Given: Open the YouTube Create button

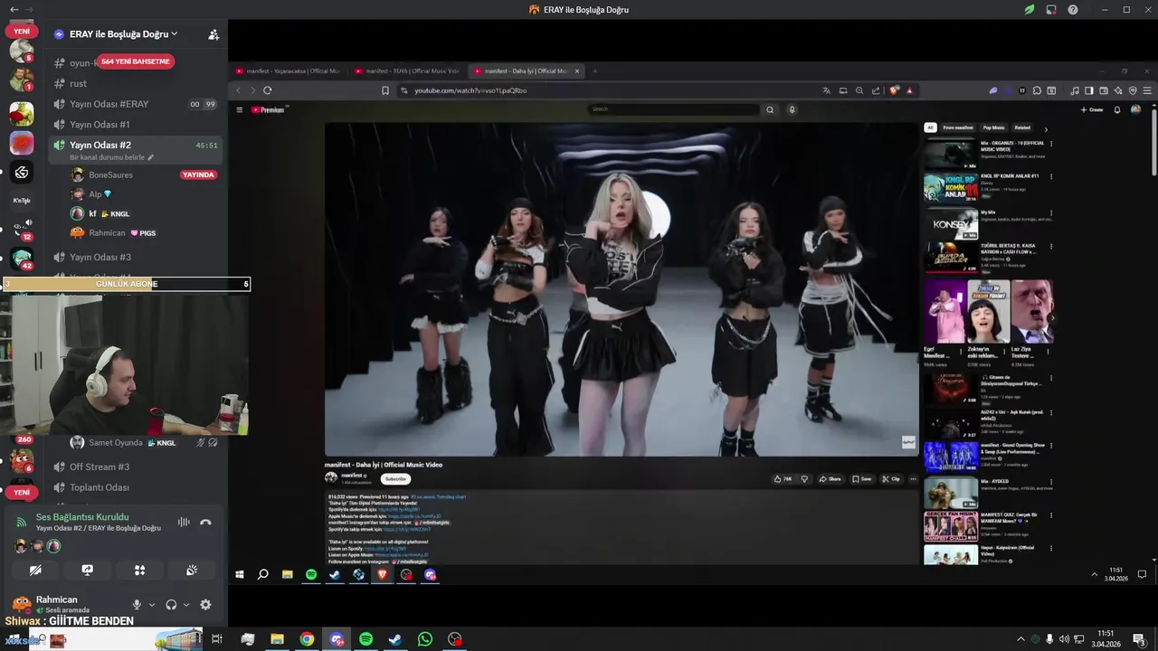Looking at the screenshot, I should pos(1092,109).
